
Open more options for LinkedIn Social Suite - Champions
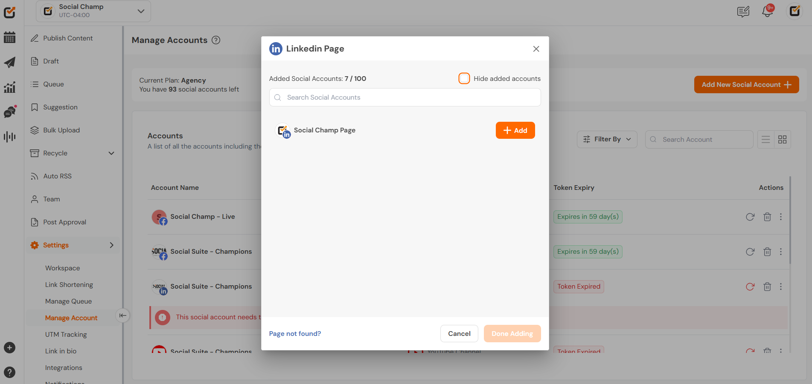[x=781, y=287]
